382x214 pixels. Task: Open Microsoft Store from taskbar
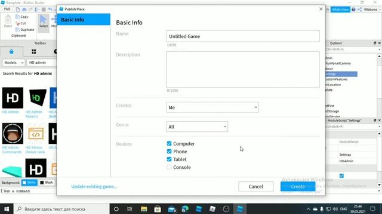click(x=158, y=209)
